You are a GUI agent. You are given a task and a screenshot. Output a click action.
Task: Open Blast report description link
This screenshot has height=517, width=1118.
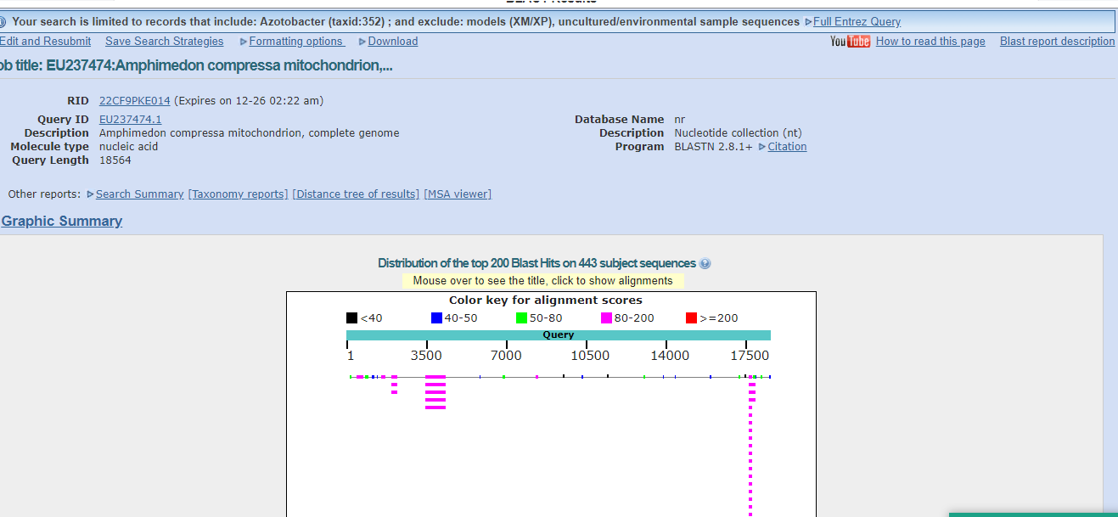[x=1057, y=42]
